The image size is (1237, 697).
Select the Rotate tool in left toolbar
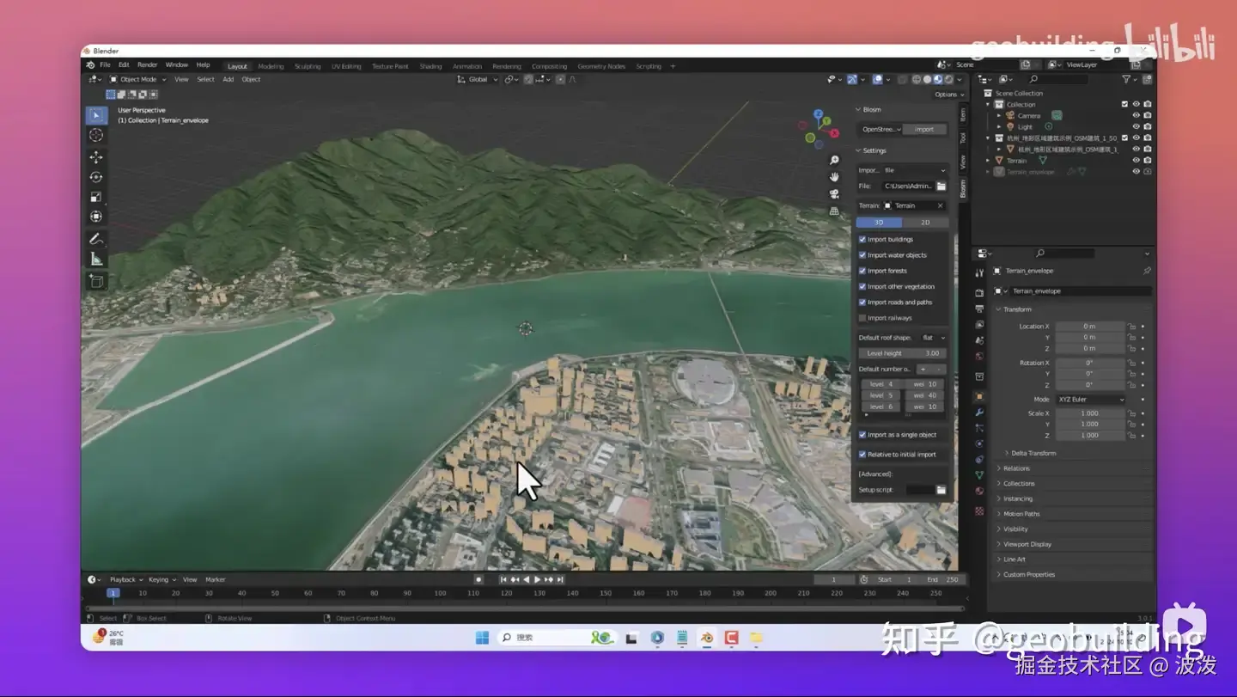96,177
